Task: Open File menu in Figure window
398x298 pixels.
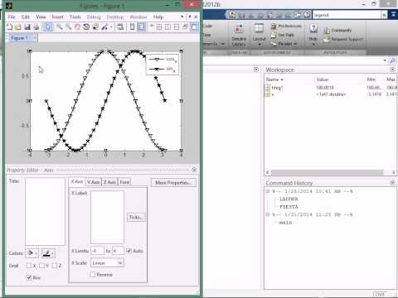Action: click(x=12, y=17)
